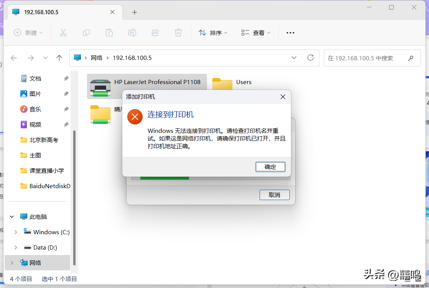Screen dimensions: 429x288
Task: Click the 4 个项目 status text
Action: click(21, 279)
